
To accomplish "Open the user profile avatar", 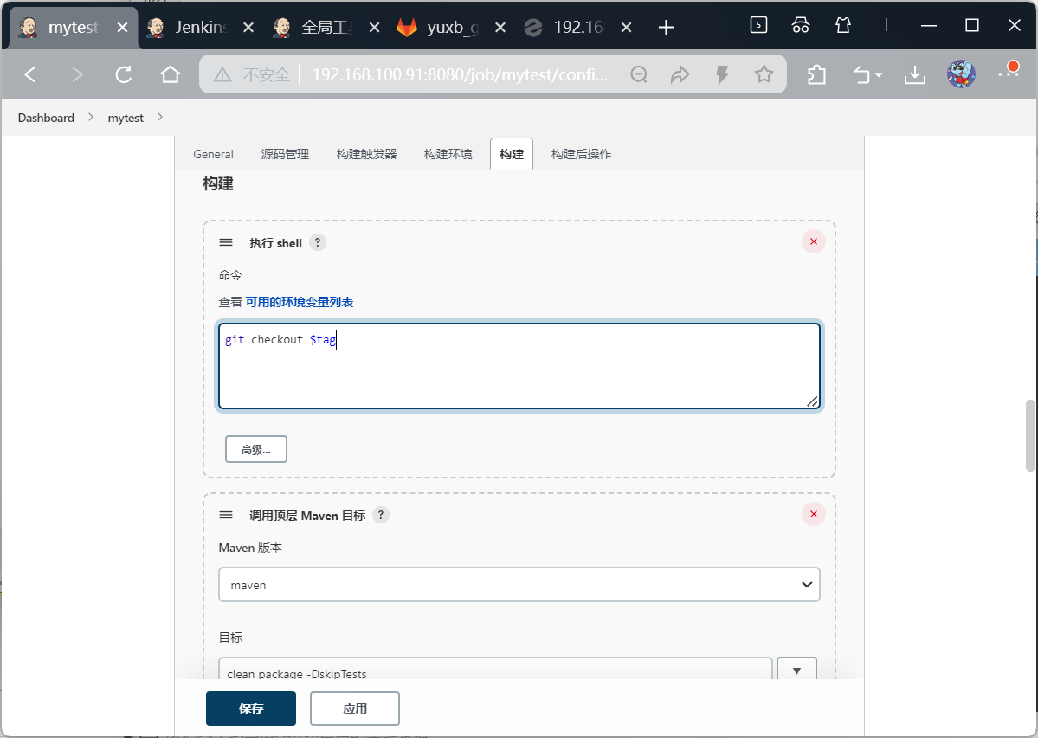I will click(961, 74).
